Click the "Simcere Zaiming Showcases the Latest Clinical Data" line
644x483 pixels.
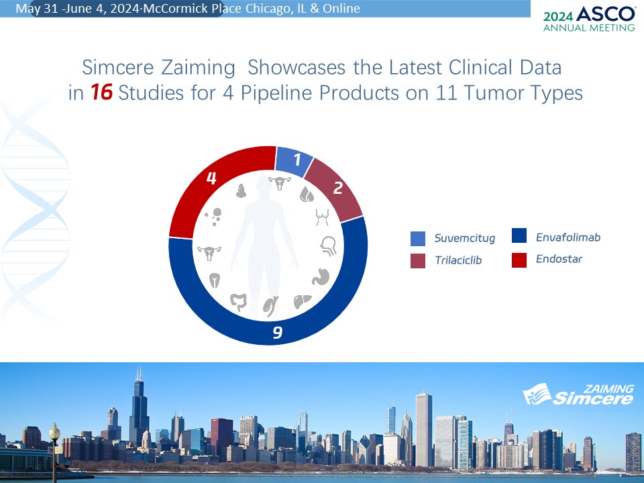pyautogui.click(x=321, y=67)
